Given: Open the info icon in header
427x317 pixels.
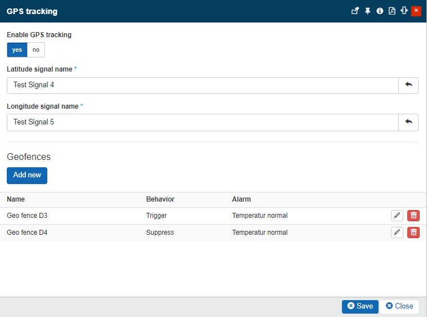Looking at the screenshot, I should coord(380,11).
